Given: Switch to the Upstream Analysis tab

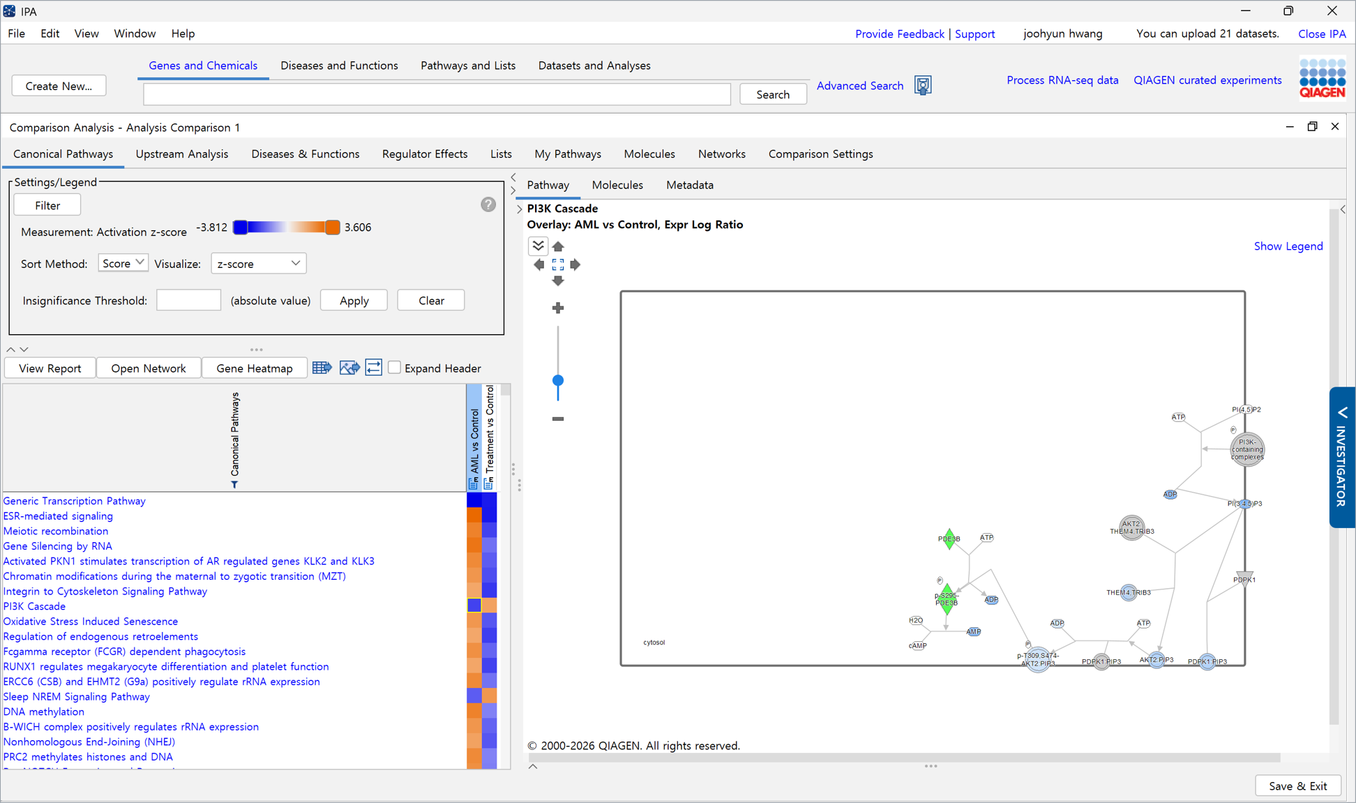Looking at the screenshot, I should (x=181, y=154).
